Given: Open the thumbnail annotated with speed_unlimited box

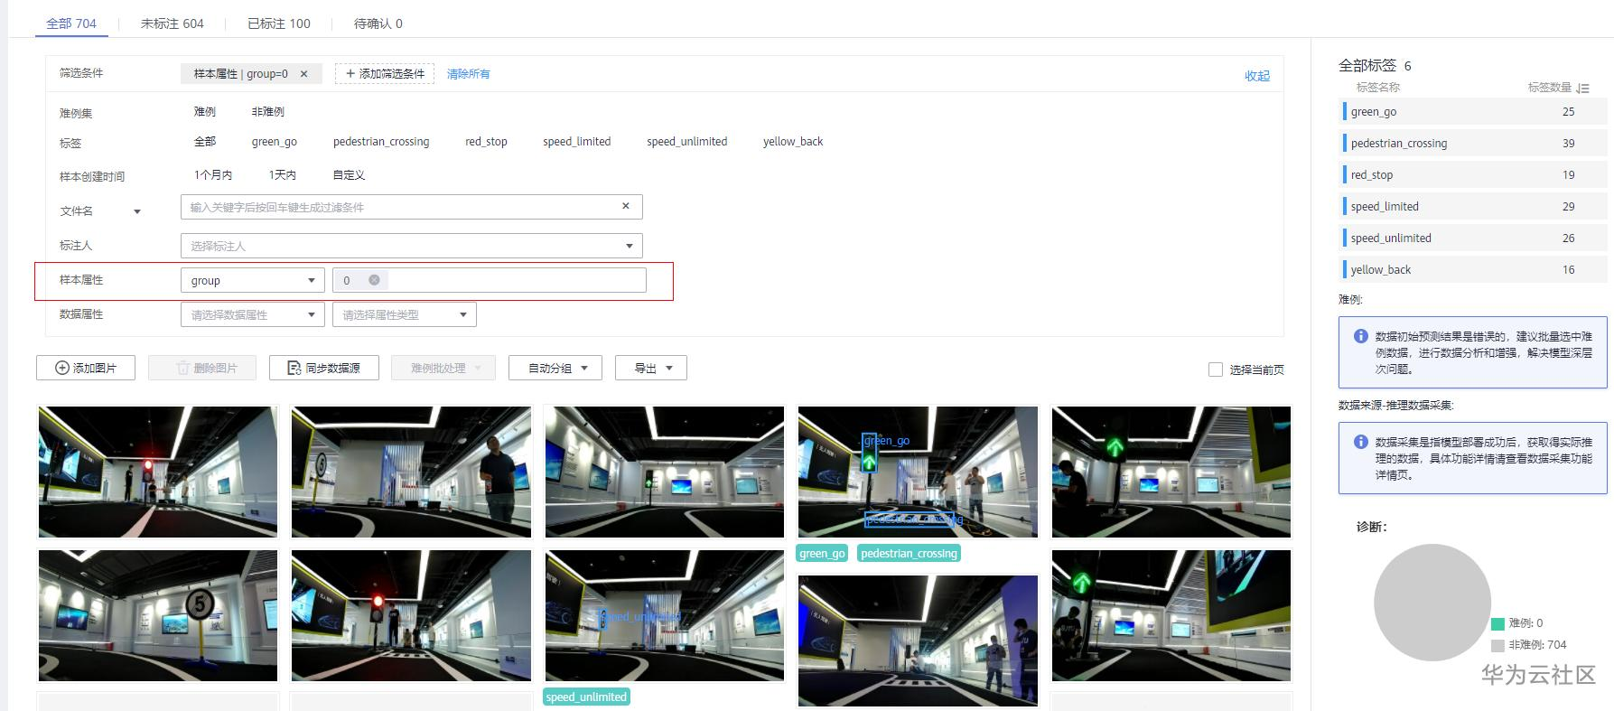Looking at the screenshot, I should [x=665, y=615].
